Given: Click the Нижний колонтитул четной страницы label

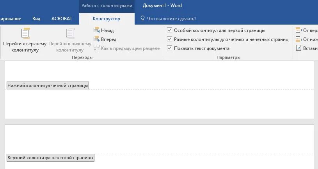Looking at the screenshot, I should pyautogui.click(x=48, y=85).
